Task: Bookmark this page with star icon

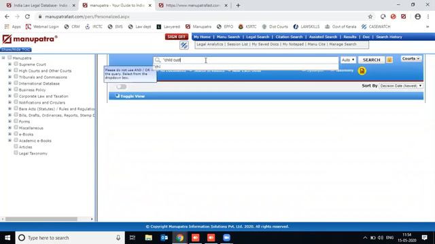Action: pyautogui.click(x=370, y=16)
